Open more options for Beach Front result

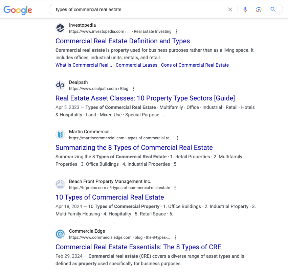click(x=175, y=188)
